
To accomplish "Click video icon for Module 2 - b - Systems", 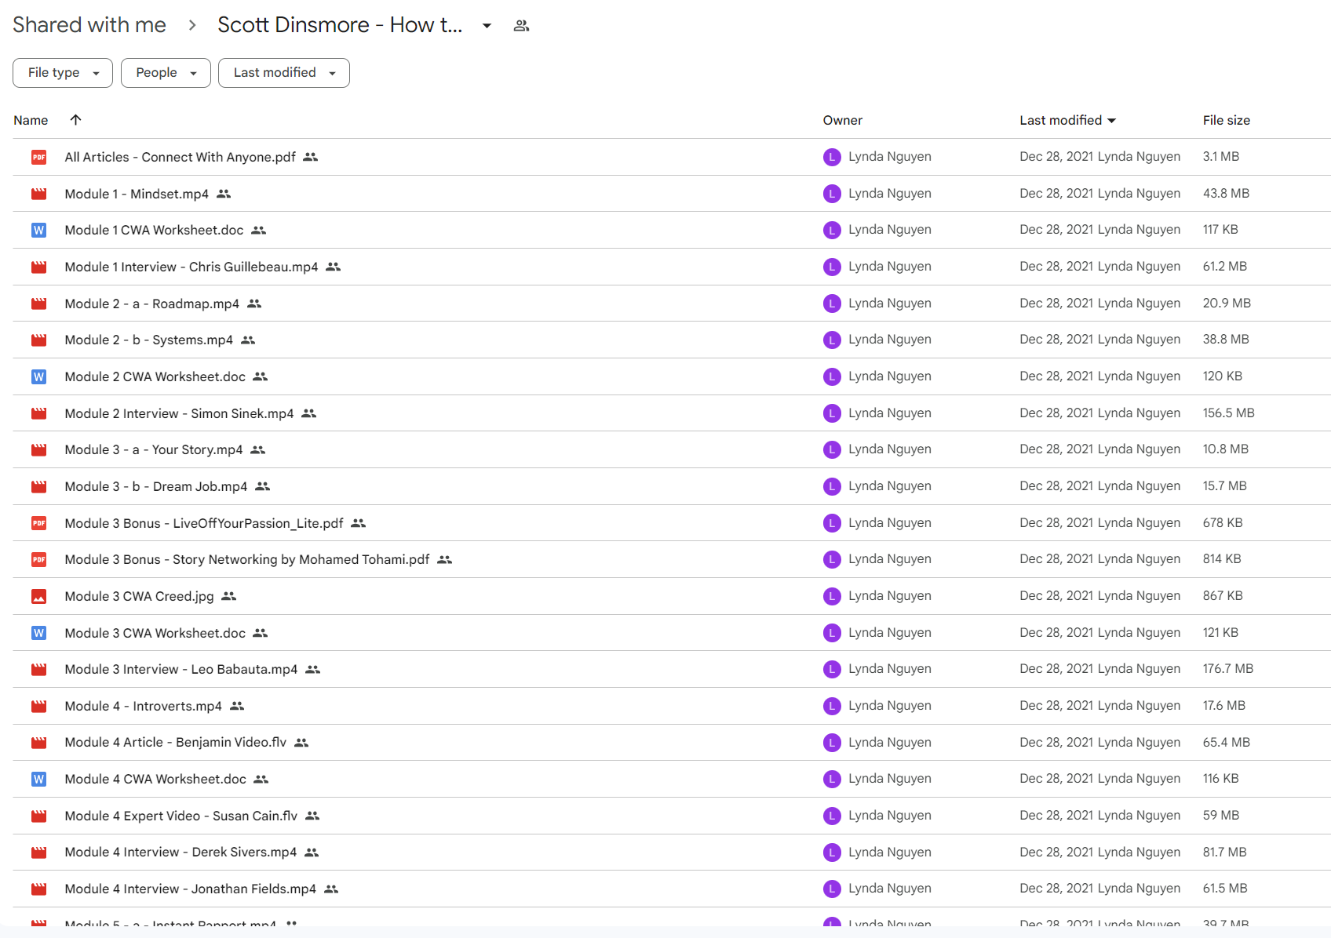I will 38,340.
